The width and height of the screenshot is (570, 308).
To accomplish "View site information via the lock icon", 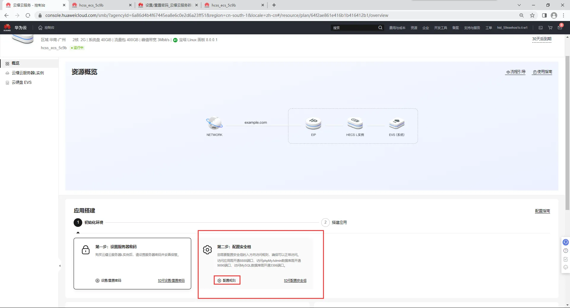I will (x=40, y=15).
